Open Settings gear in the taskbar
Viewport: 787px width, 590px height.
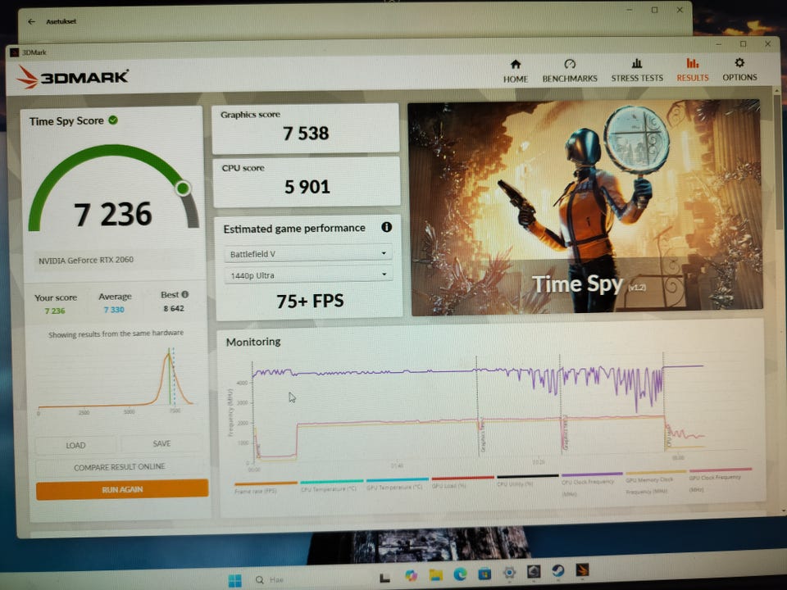click(509, 573)
